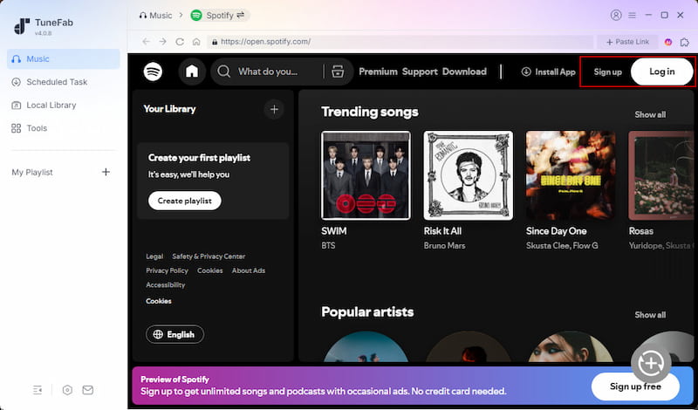Viewport: 698px width, 410px height.
Task: Click Sign up in Spotify header
Action: pos(607,72)
